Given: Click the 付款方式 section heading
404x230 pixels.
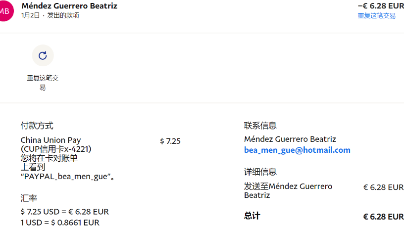Looking at the screenshot, I should pos(37,126).
